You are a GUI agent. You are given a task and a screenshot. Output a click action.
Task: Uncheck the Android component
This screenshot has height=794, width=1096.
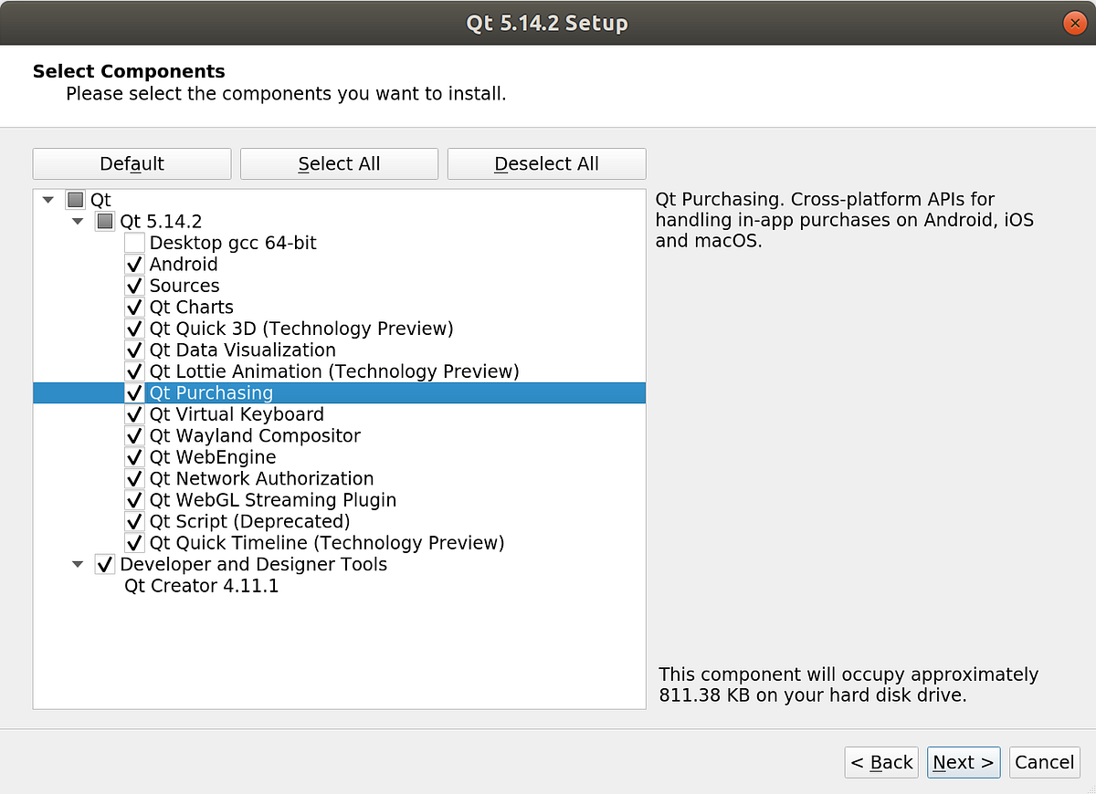point(133,264)
